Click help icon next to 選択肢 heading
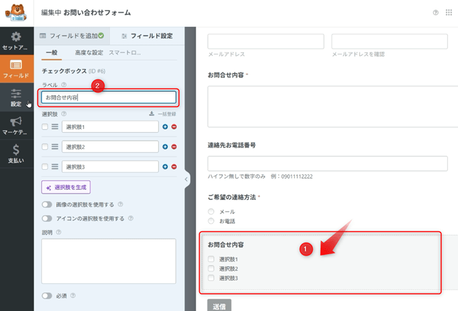The image size is (458, 311). point(64,114)
